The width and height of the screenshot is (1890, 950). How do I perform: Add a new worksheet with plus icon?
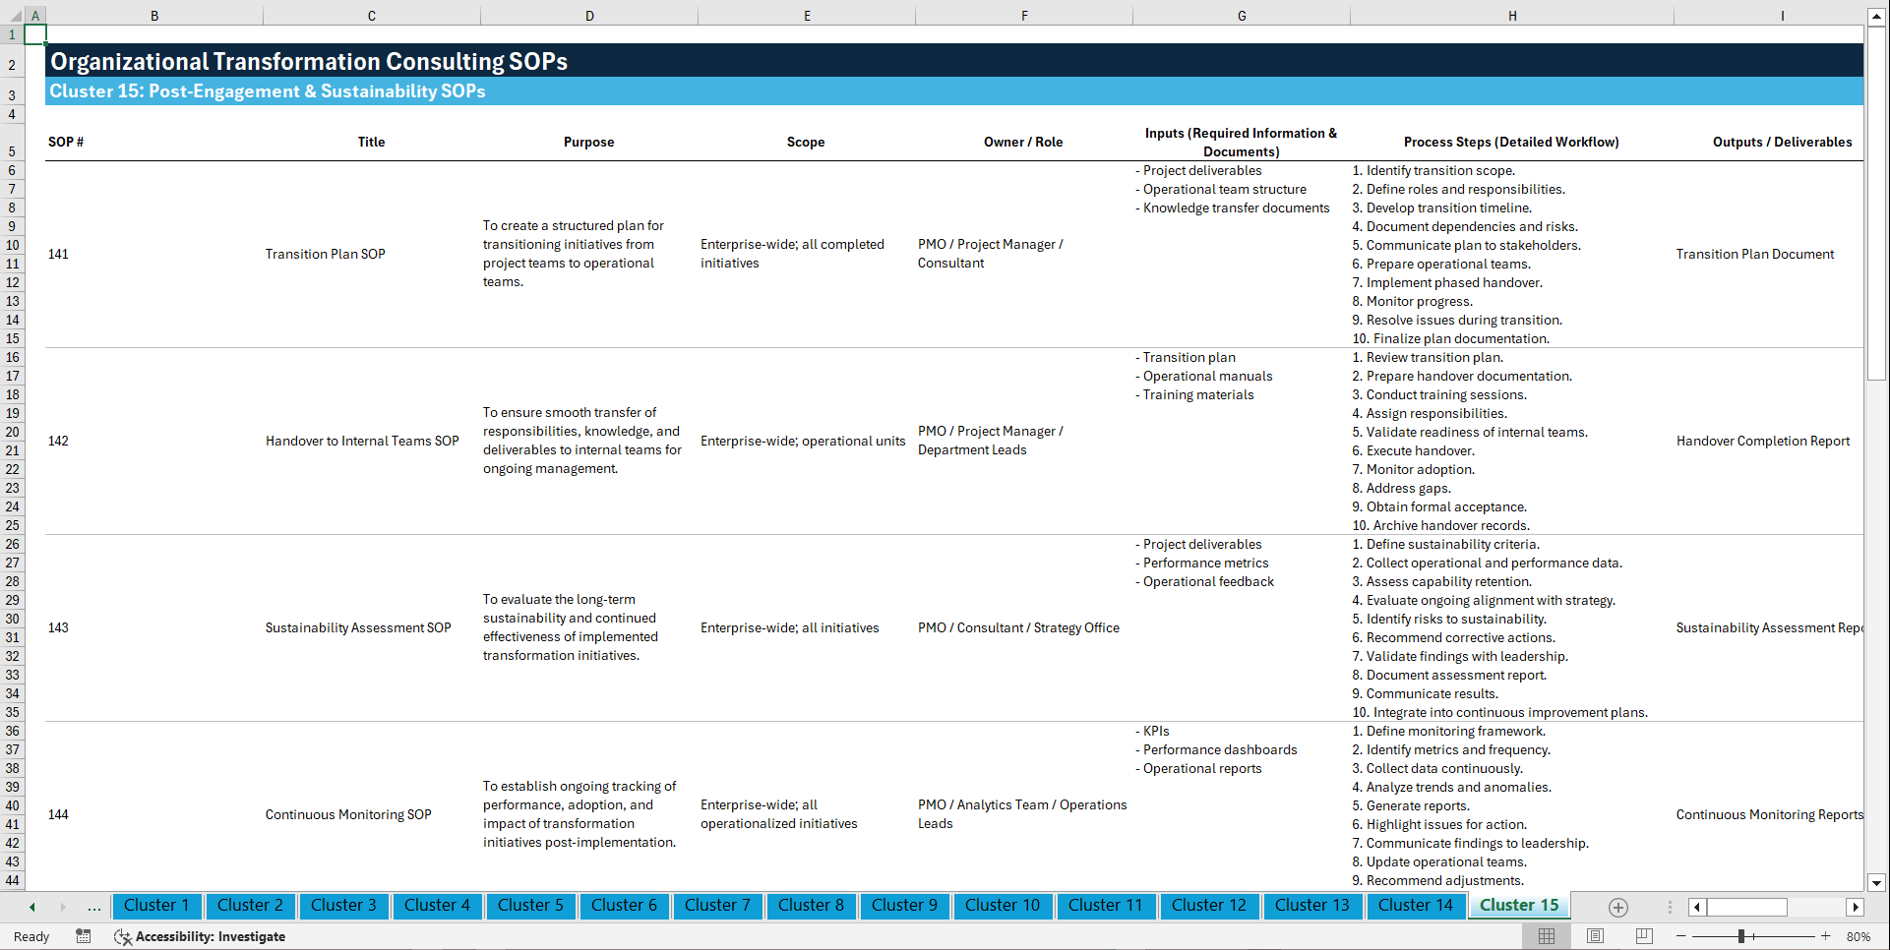click(1616, 907)
